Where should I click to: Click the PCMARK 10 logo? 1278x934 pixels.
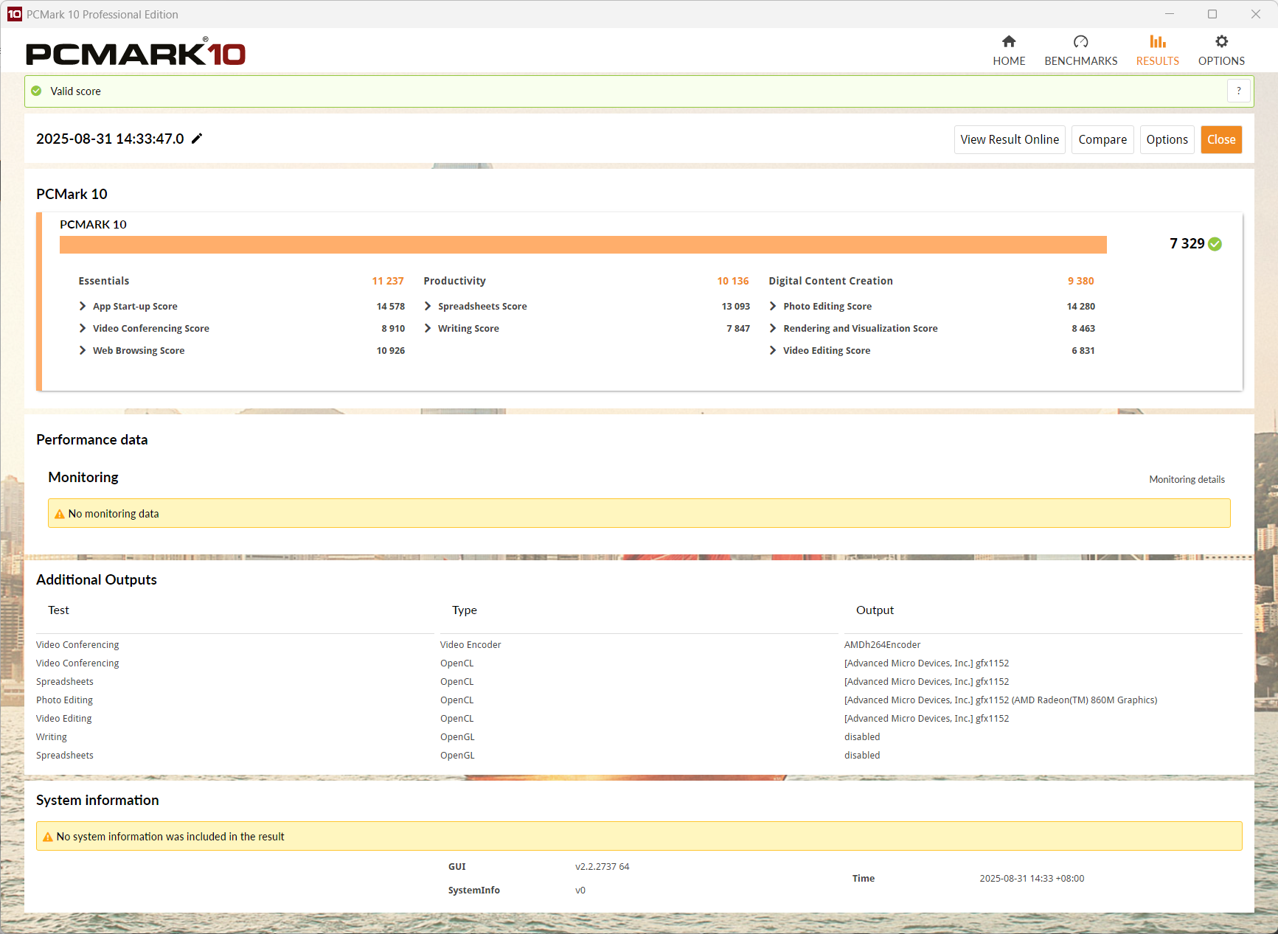136,52
